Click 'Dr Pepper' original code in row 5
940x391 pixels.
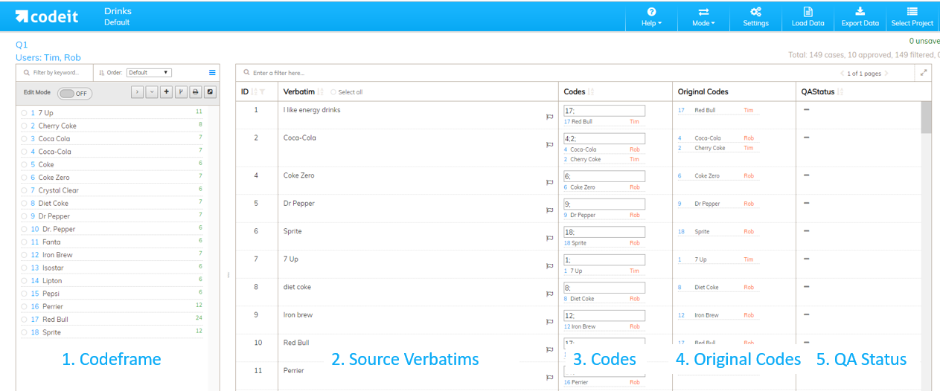pyautogui.click(x=707, y=204)
